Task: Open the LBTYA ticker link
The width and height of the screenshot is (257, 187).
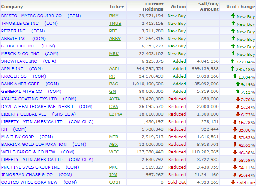Action: [x=116, y=114]
